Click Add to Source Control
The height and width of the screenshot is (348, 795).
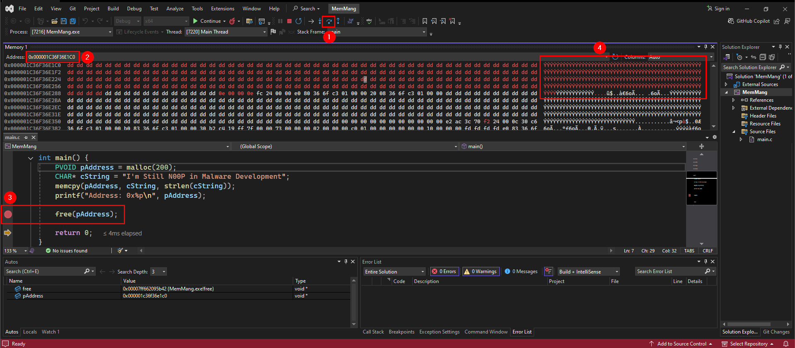tap(681, 344)
